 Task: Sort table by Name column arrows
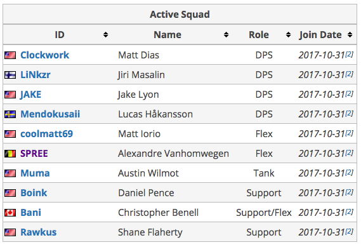point(226,35)
